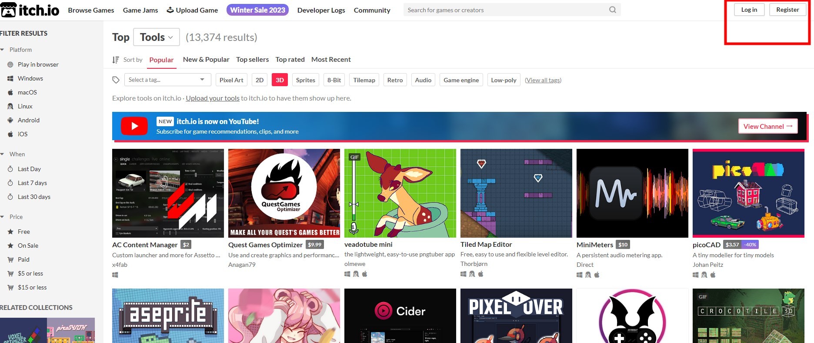Viewport: 814px width, 343px height.
Task: Open the Game Jams menu item
Action: (x=140, y=10)
